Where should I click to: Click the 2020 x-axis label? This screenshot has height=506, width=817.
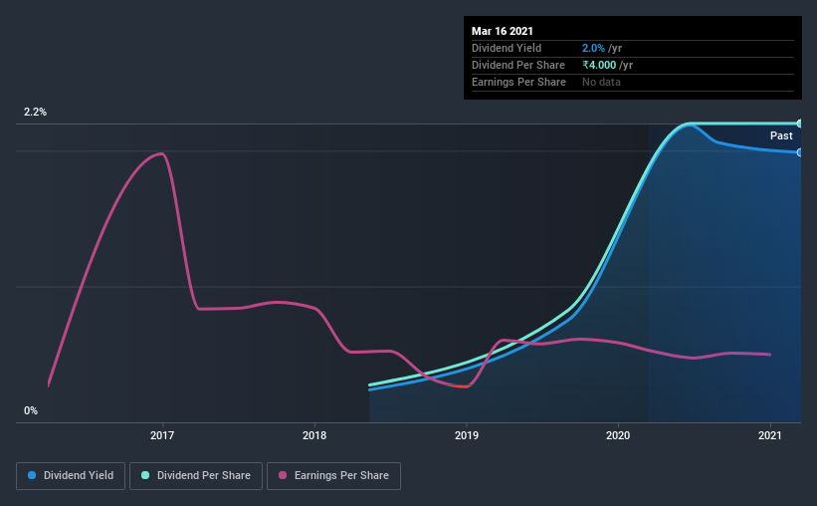pos(618,435)
